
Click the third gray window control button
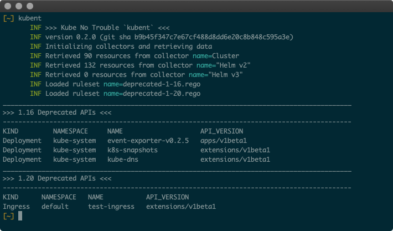(x=30, y=6)
